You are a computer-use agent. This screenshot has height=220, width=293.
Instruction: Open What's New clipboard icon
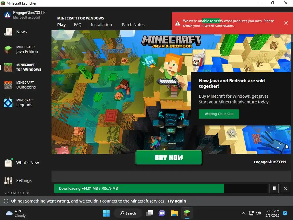[8, 163]
